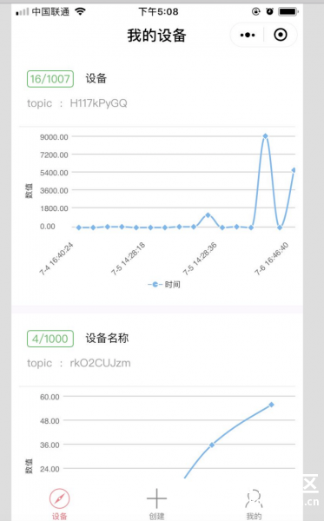The height and width of the screenshot is (521, 324).
Task: Tap the 9000.00 axis label
Action: 54,137
